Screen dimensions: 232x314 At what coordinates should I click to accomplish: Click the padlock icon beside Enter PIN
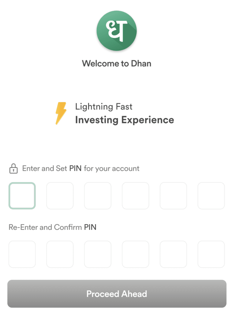pyautogui.click(x=13, y=168)
